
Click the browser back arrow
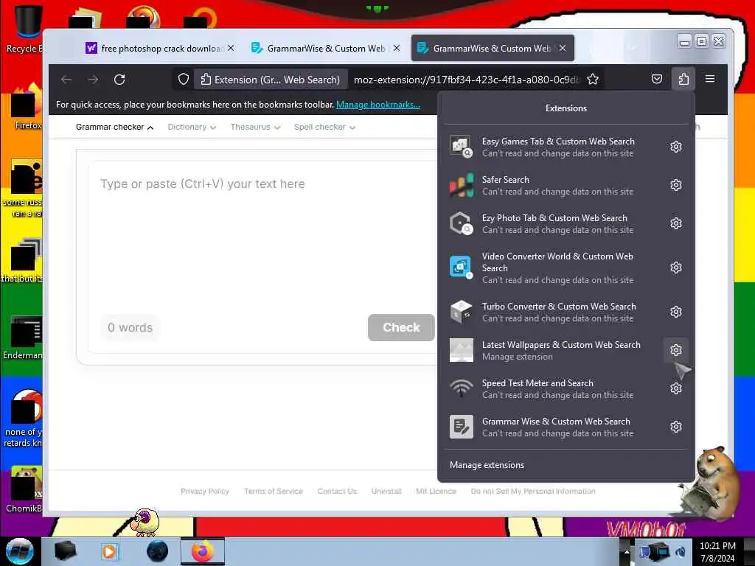[x=66, y=80]
